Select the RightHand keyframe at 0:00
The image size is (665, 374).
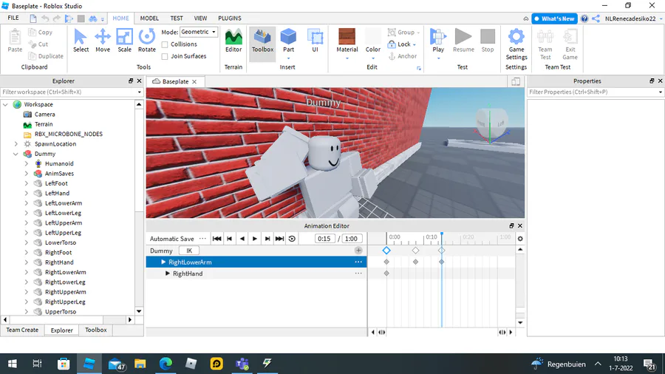coord(386,273)
